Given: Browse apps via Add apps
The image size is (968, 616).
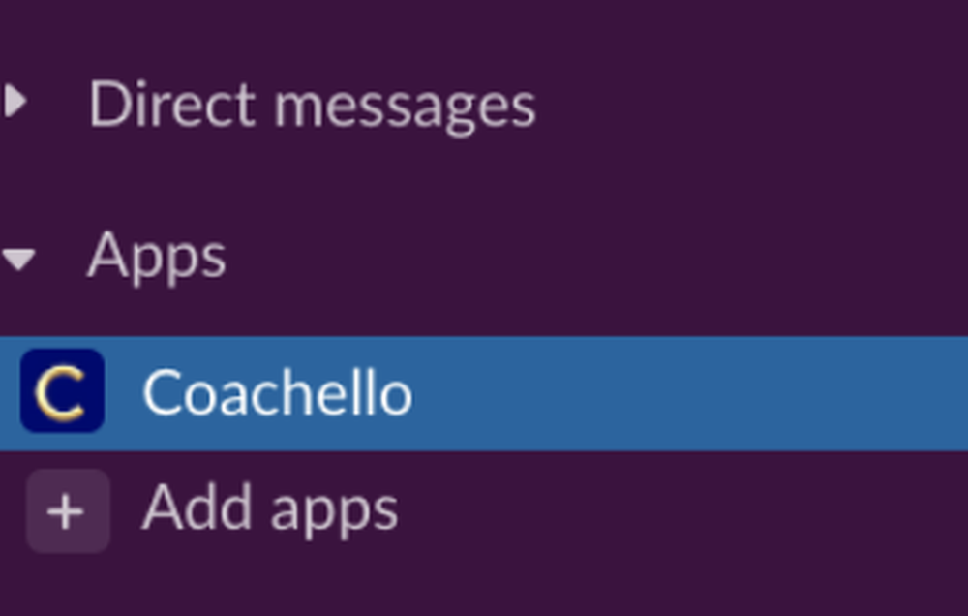Looking at the screenshot, I should click(270, 508).
